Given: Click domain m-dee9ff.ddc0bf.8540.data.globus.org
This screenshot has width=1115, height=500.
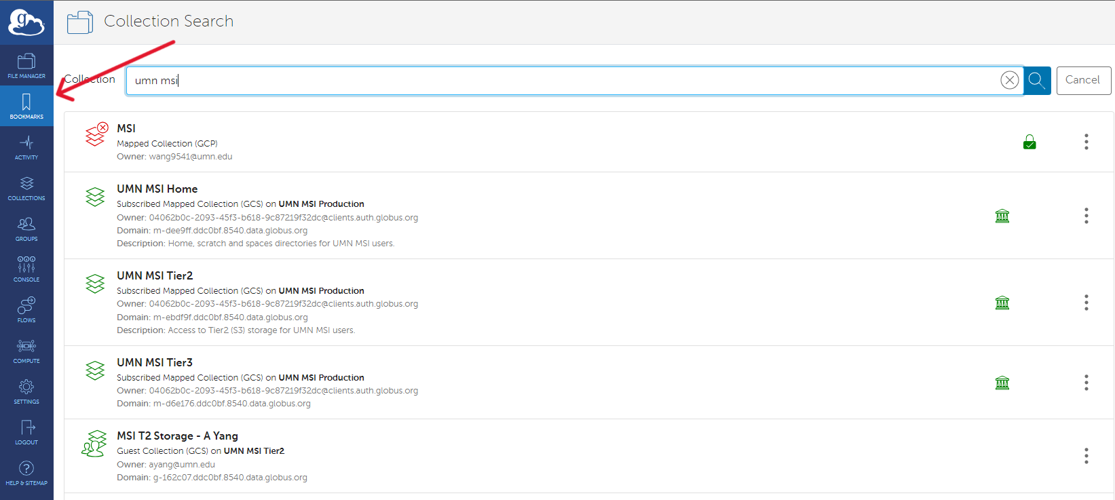Looking at the screenshot, I should click(x=230, y=231).
